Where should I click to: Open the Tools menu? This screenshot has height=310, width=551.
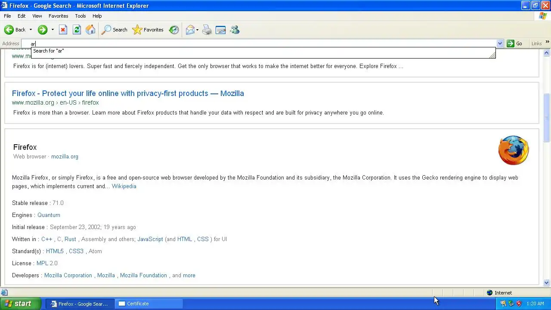[80, 16]
